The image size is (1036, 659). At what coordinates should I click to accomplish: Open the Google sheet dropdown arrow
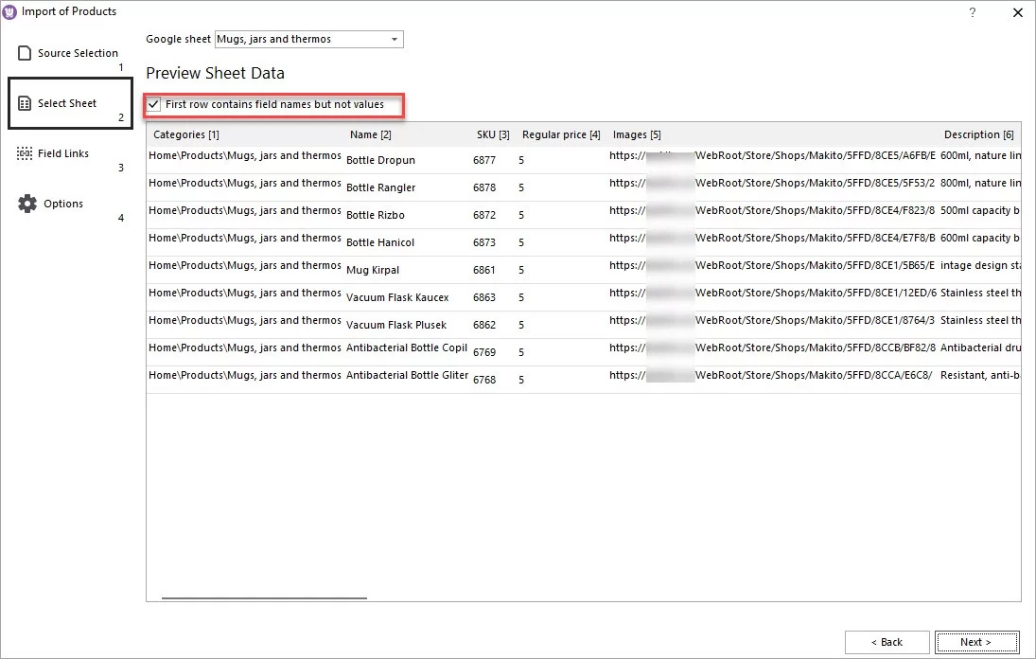click(394, 39)
